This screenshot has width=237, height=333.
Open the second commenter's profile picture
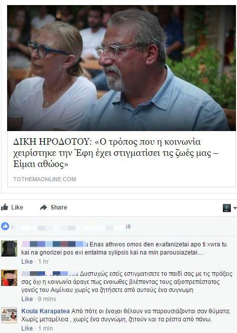point(9,278)
